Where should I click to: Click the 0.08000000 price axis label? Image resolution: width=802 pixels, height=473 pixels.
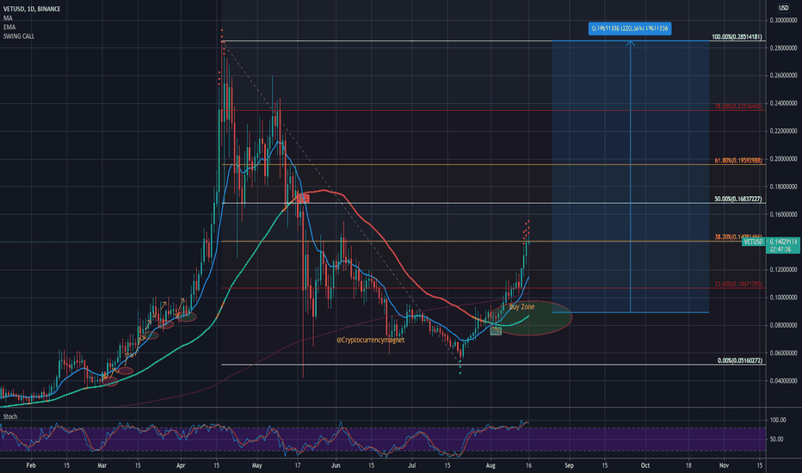(x=783, y=325)
